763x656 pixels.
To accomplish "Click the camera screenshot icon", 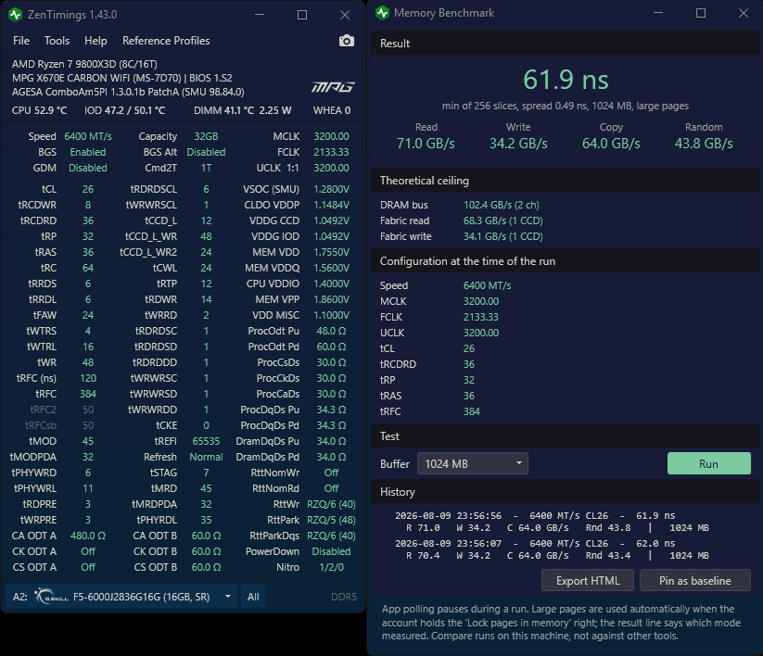I will [347, 41].
